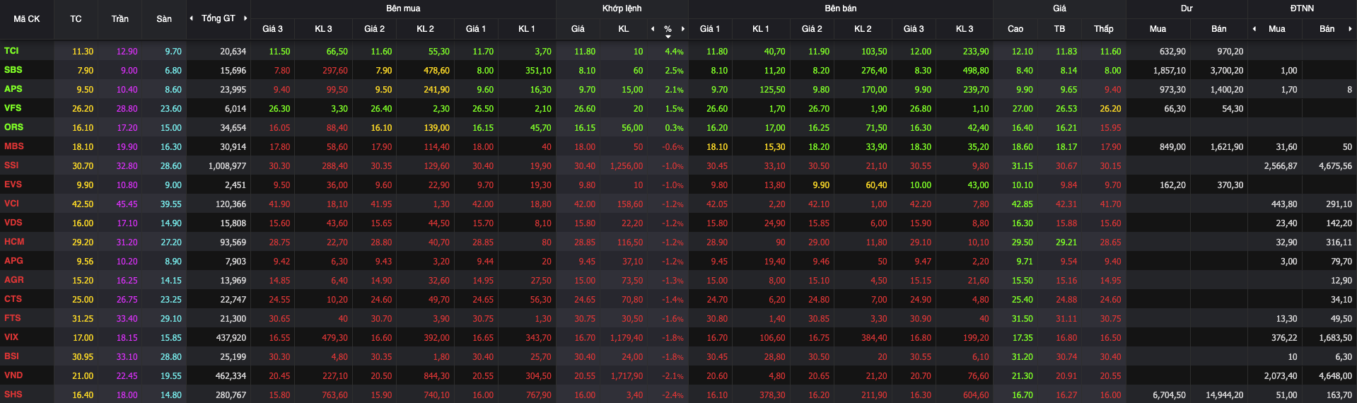Screen dimensions: 1357x403
Task: Click SHS surplus sell 14,944,20
Action: pyautogui.click(x=1224, y=395)
